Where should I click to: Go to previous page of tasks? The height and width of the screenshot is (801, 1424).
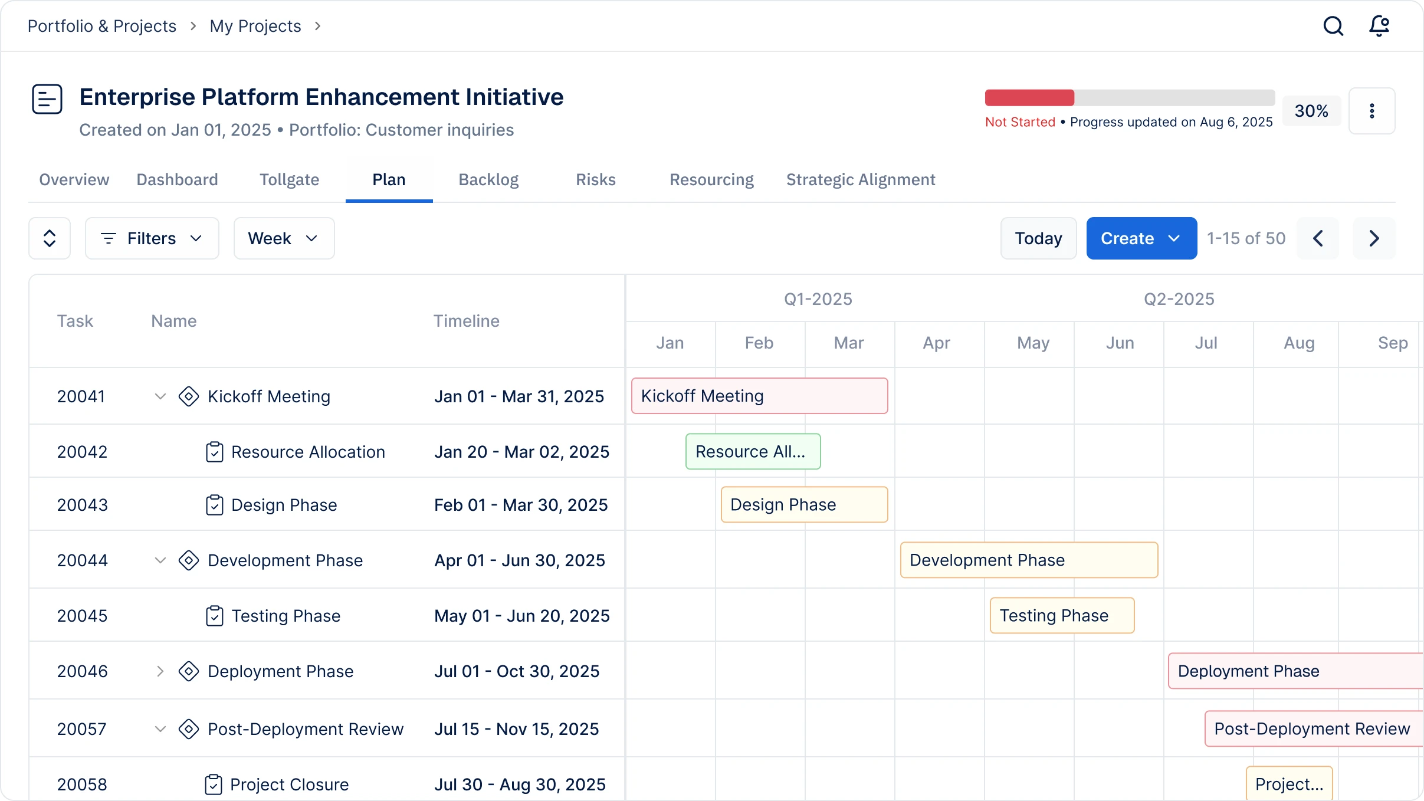(1318, 238)
